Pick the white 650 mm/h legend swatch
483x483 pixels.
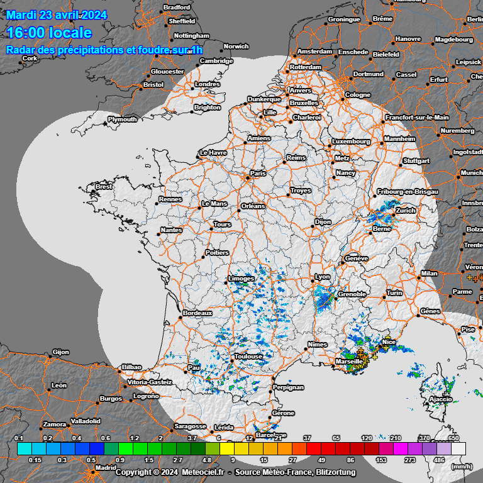click(458, 448)
